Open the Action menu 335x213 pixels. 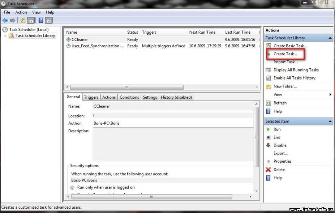pos(21,12)
